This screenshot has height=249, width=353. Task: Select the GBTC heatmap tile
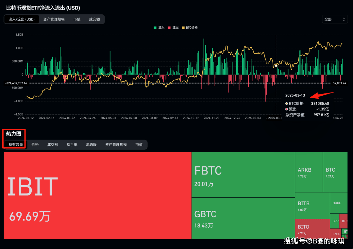tap(243, 218)
